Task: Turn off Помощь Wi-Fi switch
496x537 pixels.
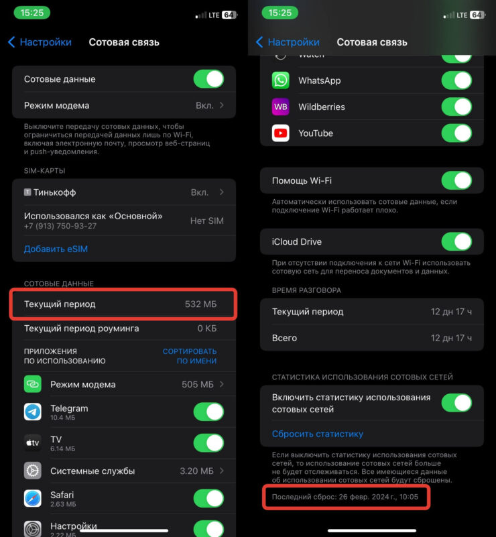Action: click(456, 180)
